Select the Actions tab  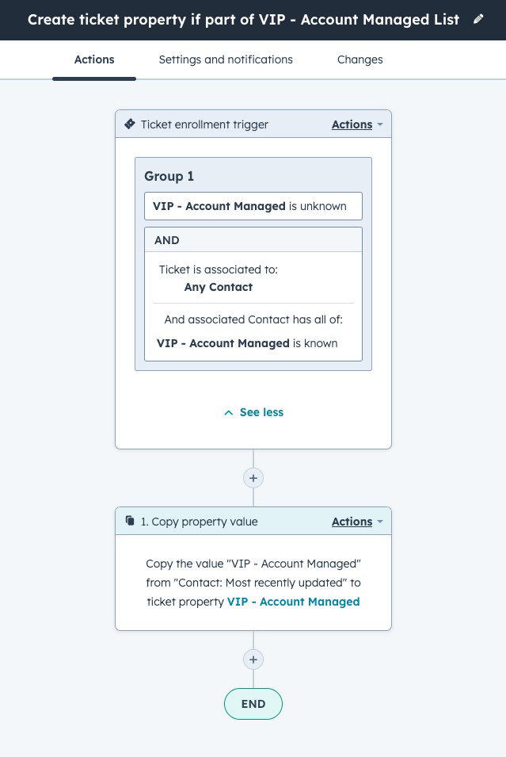[x=94, y=59]
